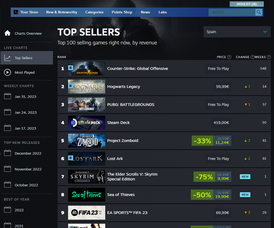This screenshot has width=274, height=228.
Task: Click the calendar icon beside November 2022
Action: tap(7, 169)
